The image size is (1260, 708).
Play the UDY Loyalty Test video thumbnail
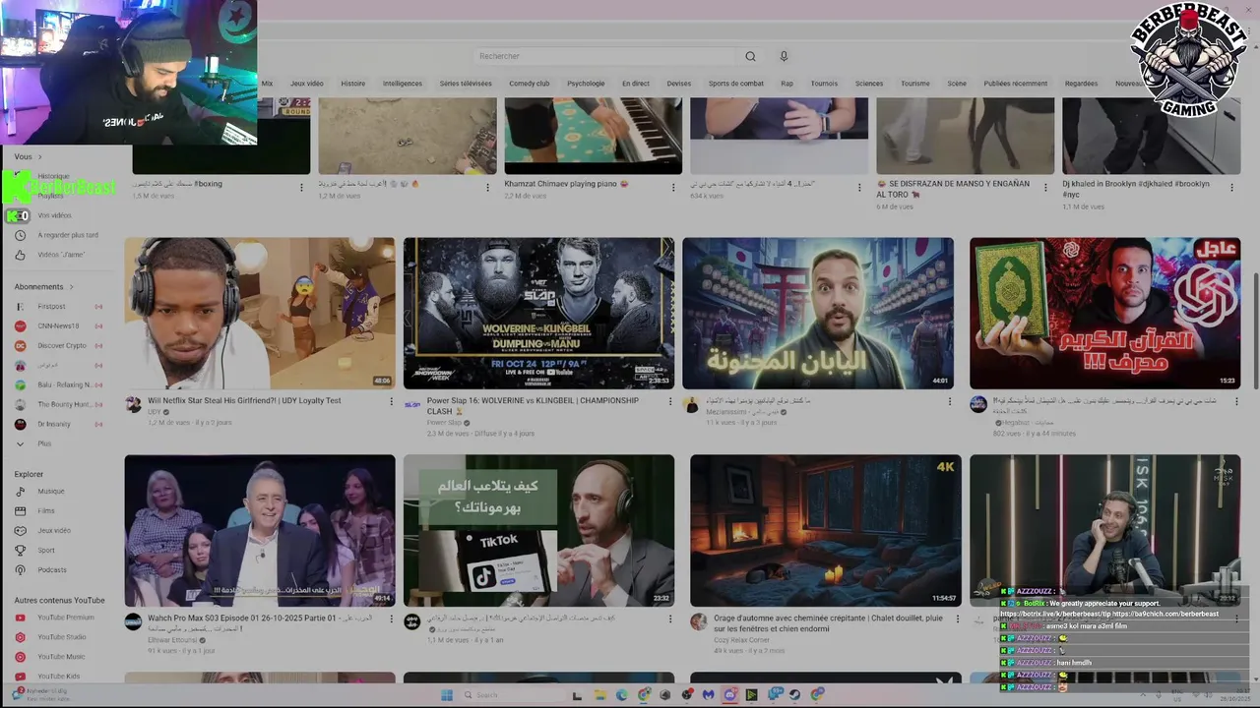(260, 313)
